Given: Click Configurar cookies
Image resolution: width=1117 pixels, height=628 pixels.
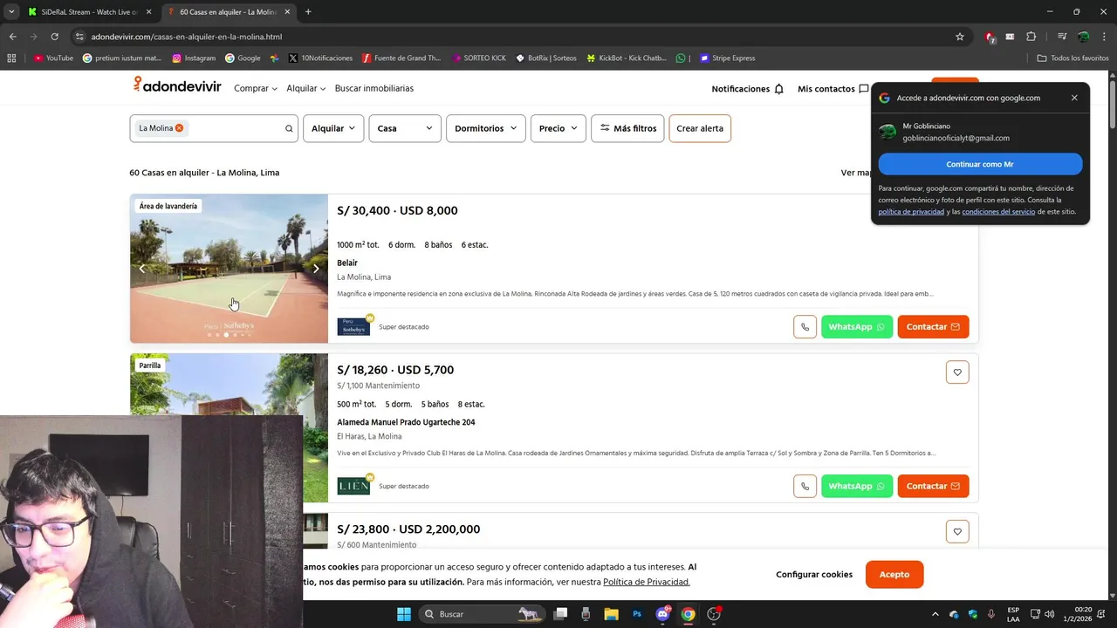Looking at the screenshot, I should (814, 575).
